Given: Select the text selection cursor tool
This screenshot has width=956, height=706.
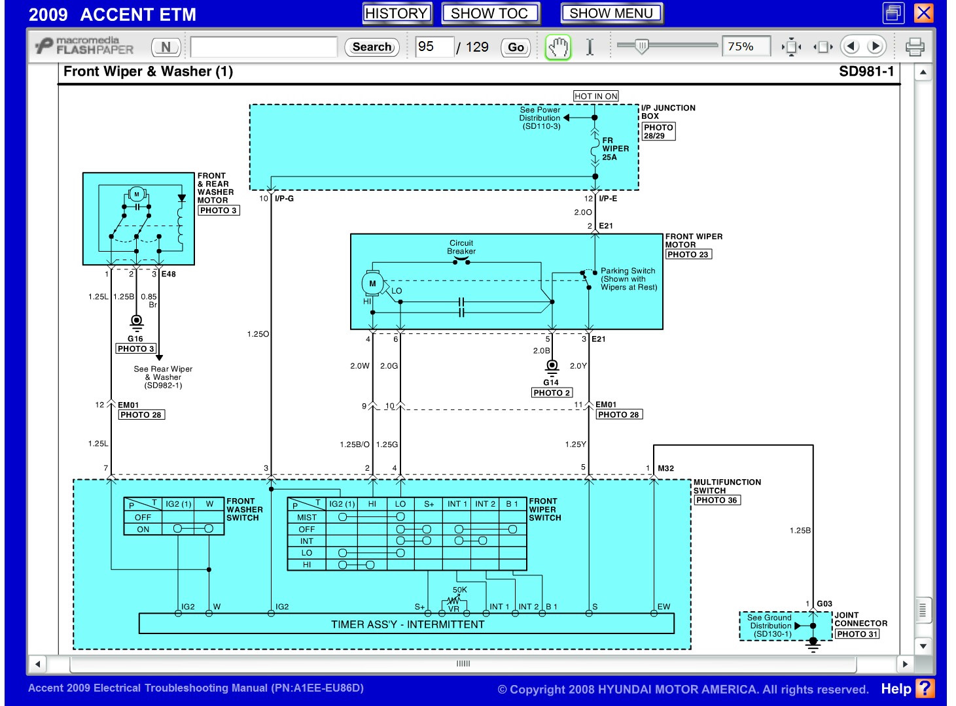Looking at the screenshot, I should [590, 47].
